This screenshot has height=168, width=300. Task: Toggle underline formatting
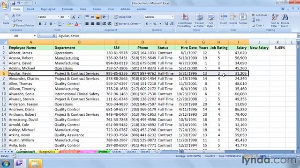pos(51,24)
